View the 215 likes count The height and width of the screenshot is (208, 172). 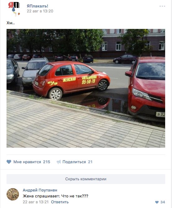tap(46, 162)
